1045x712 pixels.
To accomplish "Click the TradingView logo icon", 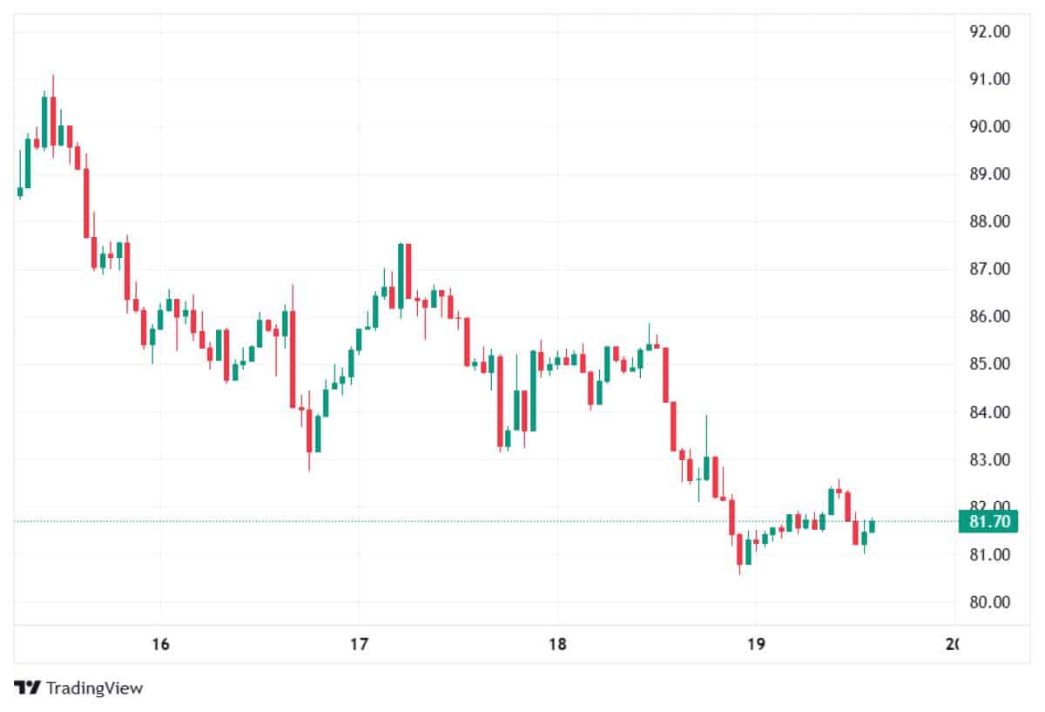I will (27, 688).
